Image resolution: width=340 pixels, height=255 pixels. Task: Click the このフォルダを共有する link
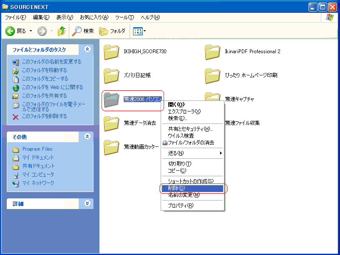[x=45, y=95]
